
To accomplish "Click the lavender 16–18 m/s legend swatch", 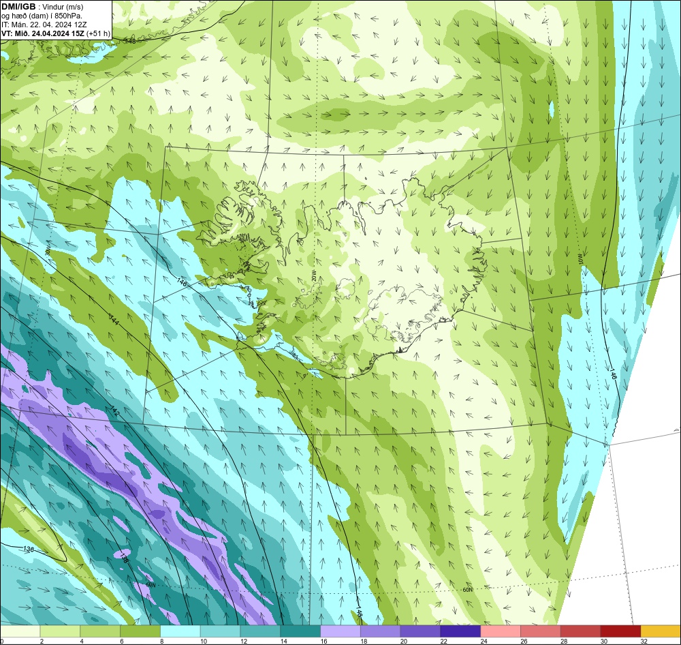I will point(340,631).
